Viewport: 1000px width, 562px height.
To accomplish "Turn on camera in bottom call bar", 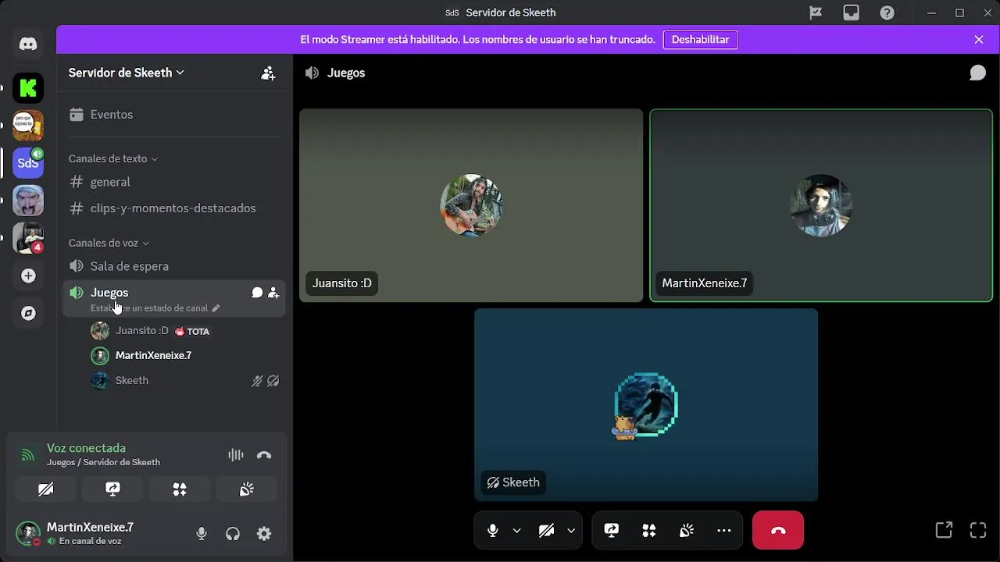I will coord(547,531).
